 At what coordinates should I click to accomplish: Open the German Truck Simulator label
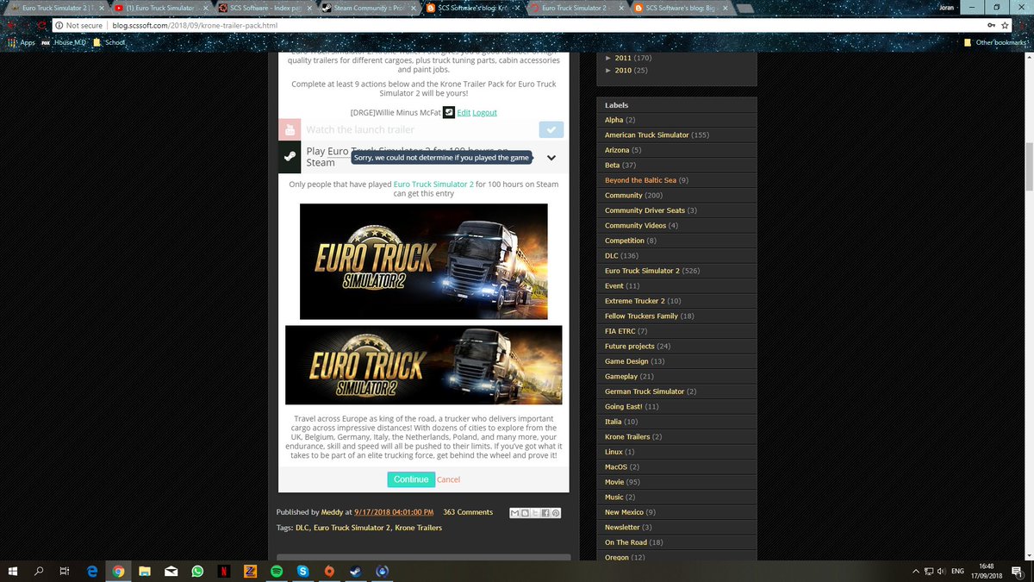645,391
